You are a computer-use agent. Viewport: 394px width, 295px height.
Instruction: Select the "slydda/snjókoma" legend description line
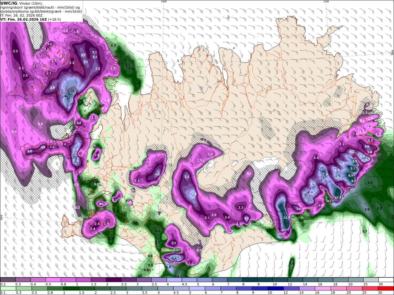coord(41,11)
